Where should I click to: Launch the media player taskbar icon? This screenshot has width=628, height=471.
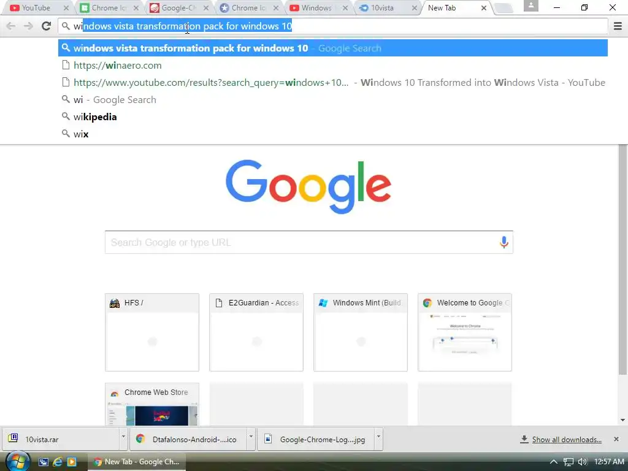tap(72, 462)
